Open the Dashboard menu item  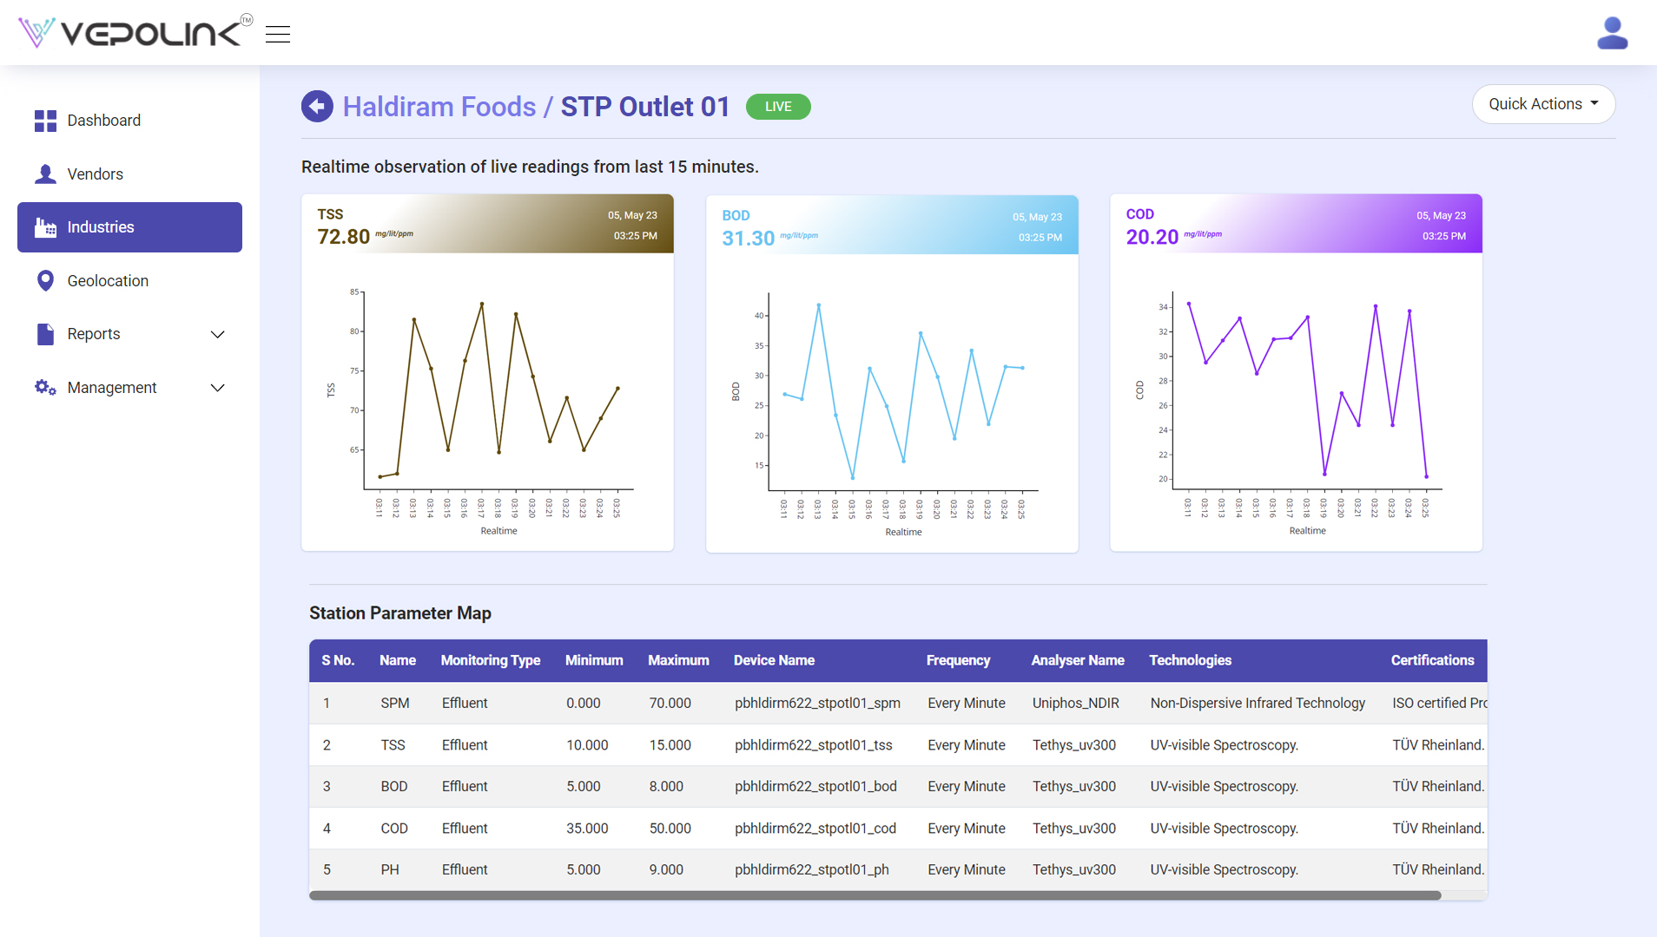point(129,121)
